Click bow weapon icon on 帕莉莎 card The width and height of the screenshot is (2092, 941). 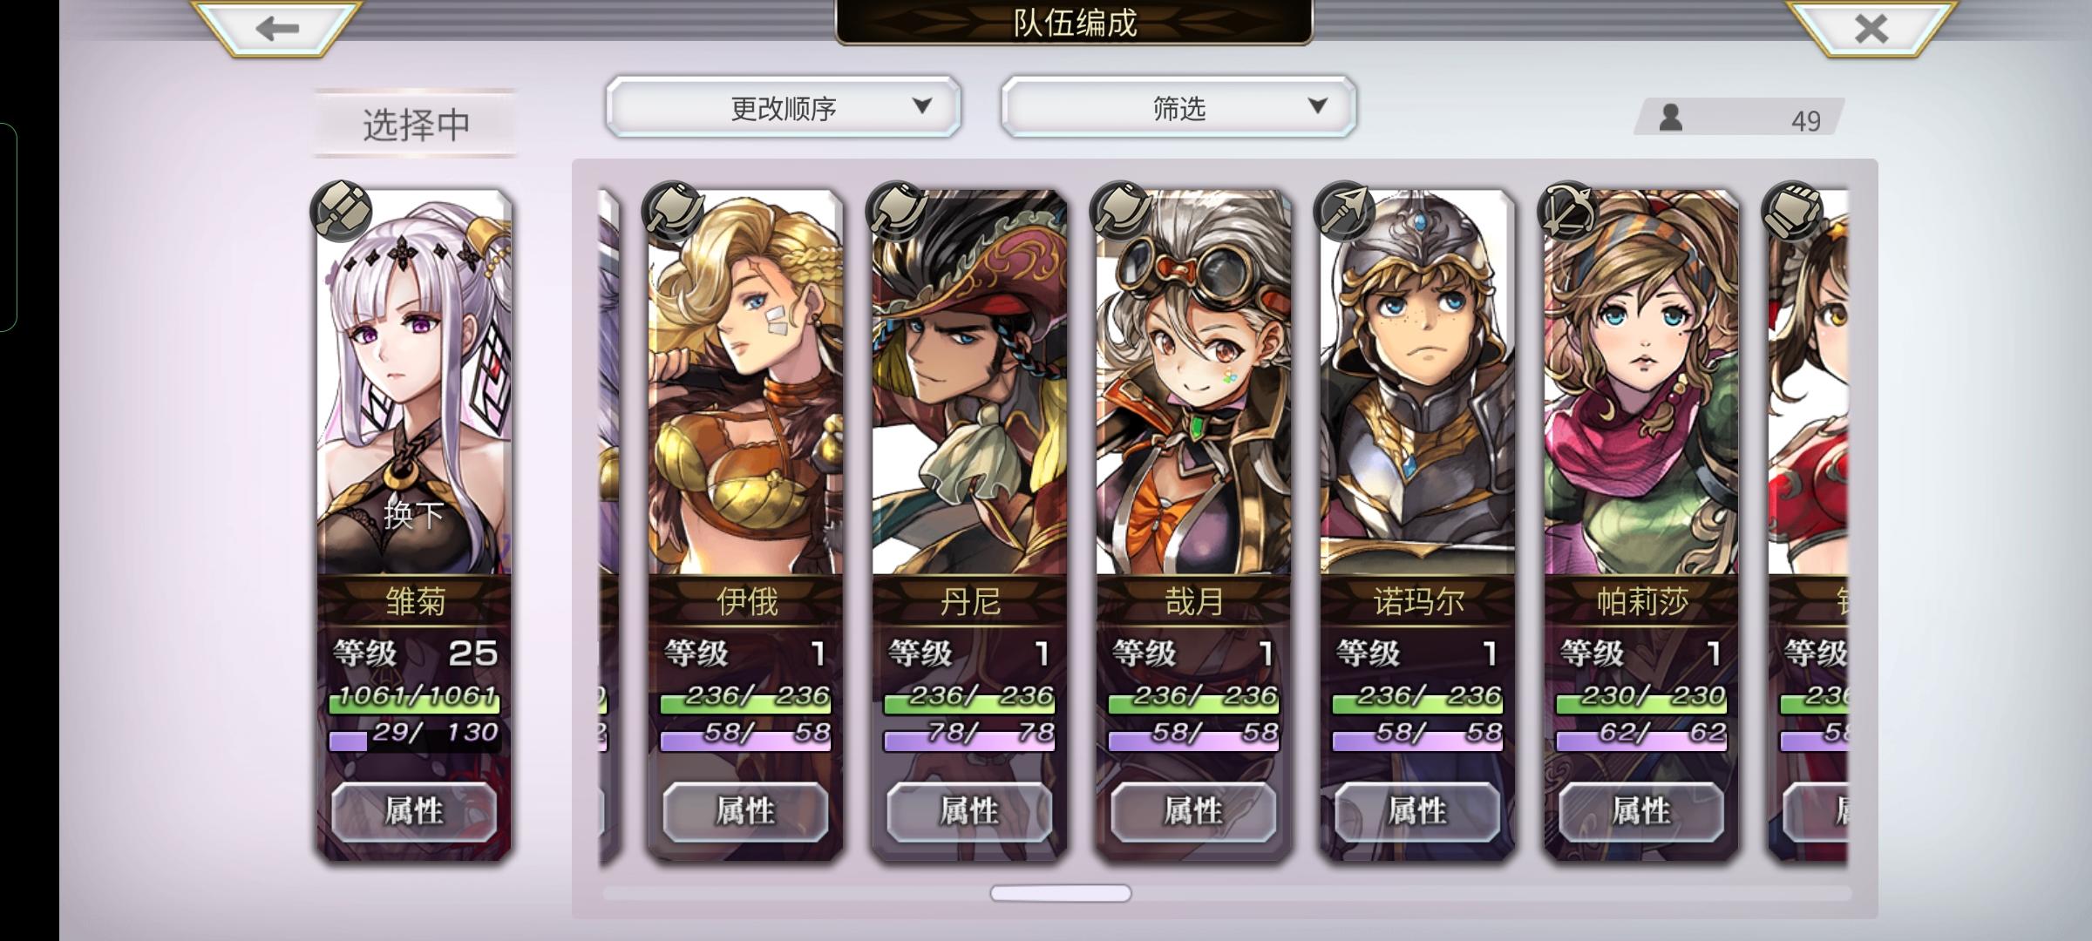(x=1567, y=211)
